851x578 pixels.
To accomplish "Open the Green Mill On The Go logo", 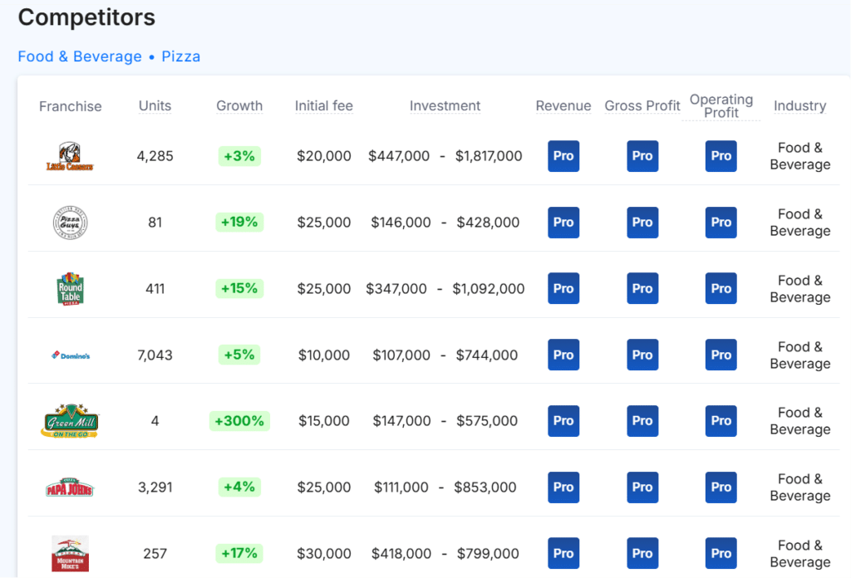I will (70, 421).
